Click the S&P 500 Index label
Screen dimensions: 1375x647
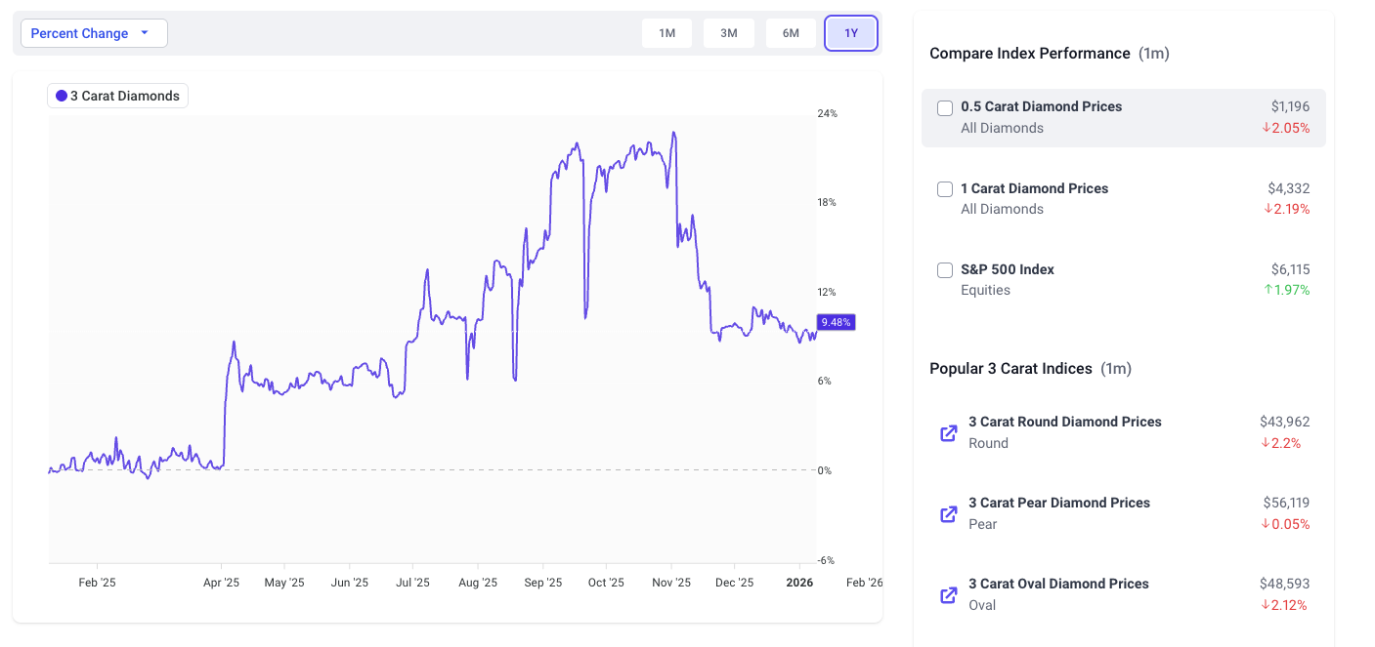(1008, 269)
